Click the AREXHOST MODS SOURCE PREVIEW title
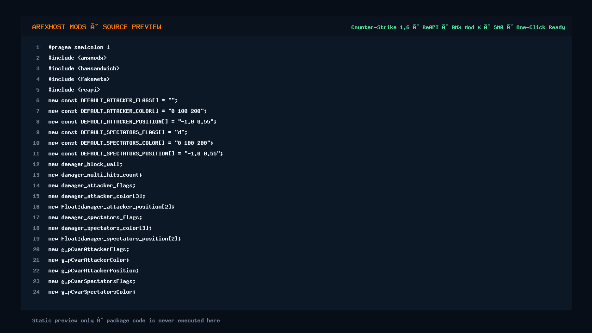592x333 pixels. (x=97, y=27)
